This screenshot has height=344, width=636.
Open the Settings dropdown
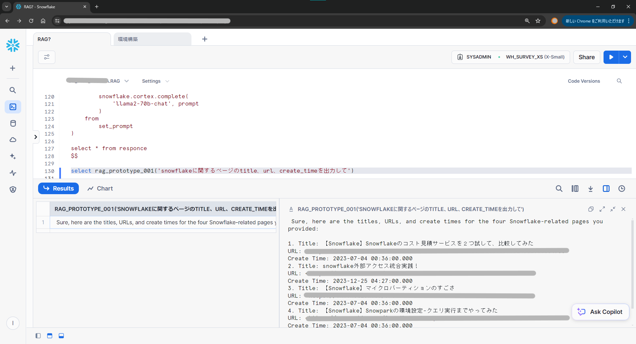point(155,81)
